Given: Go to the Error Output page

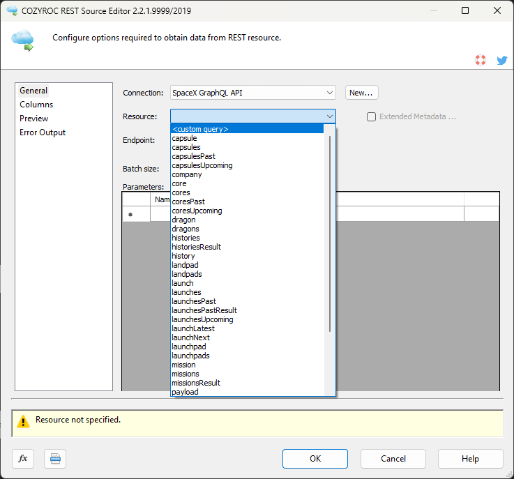Looking at the screenshot, I should (x=43, y=132).
